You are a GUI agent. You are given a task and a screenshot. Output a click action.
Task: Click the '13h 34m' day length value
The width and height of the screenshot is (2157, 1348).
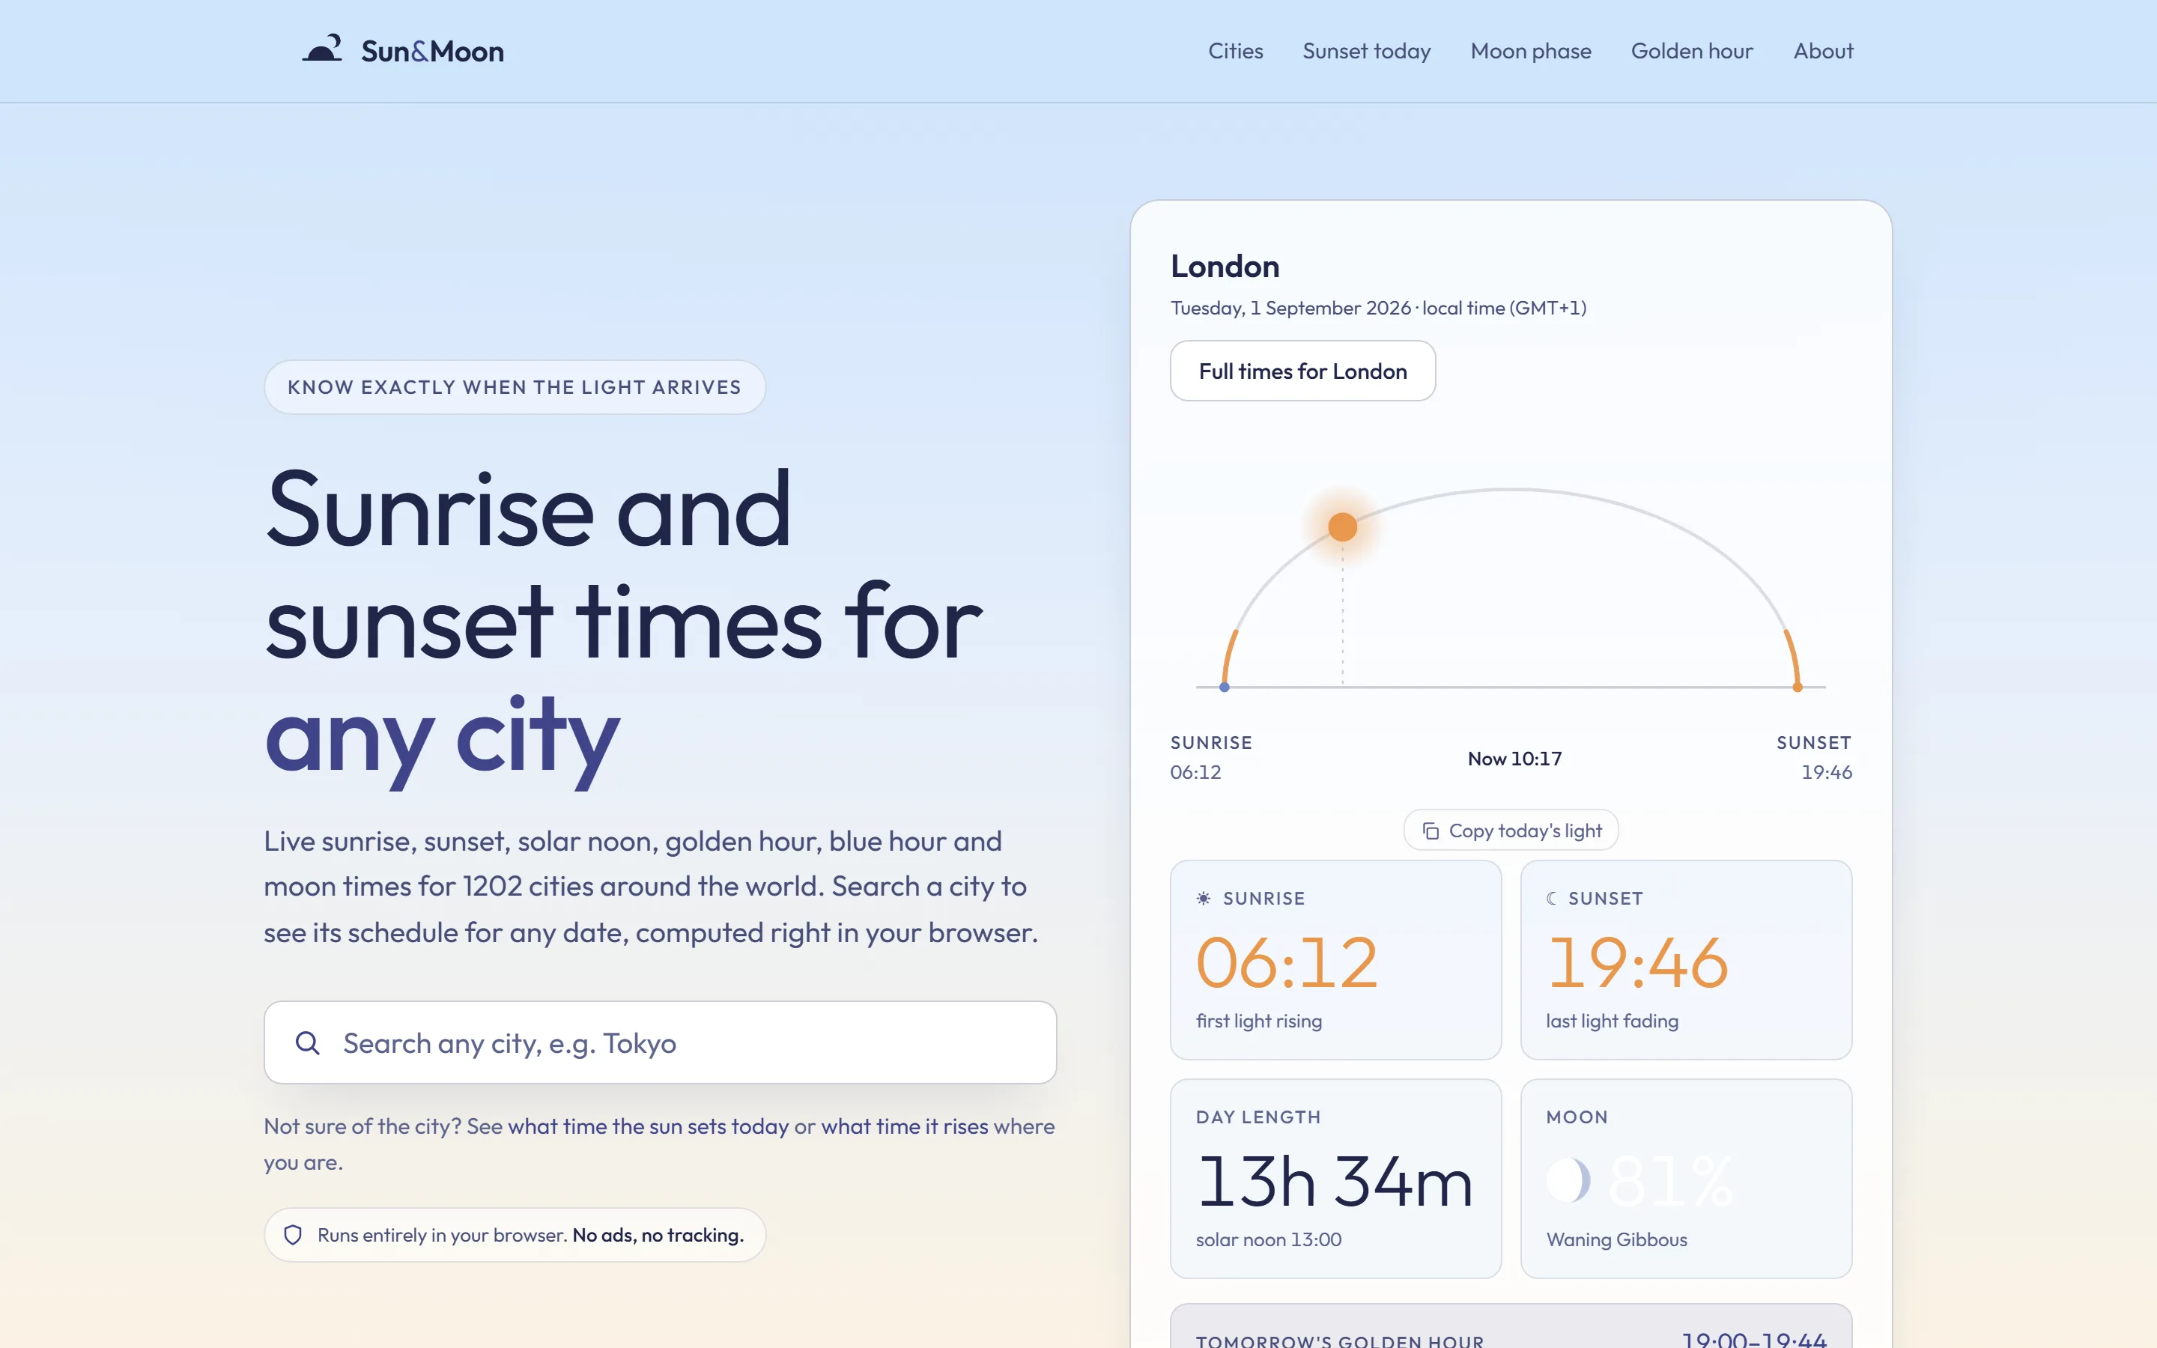1335,1182
